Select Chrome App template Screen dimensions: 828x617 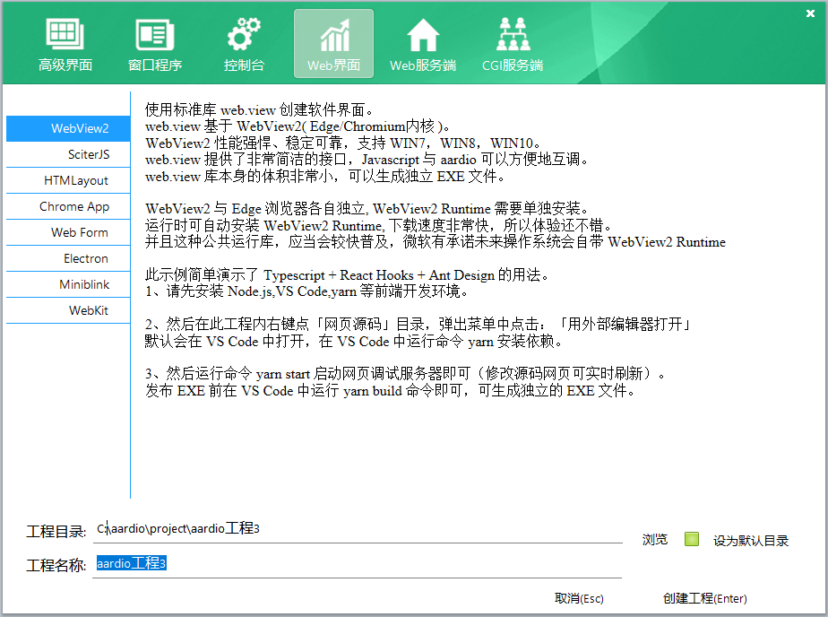coord(68,206)
